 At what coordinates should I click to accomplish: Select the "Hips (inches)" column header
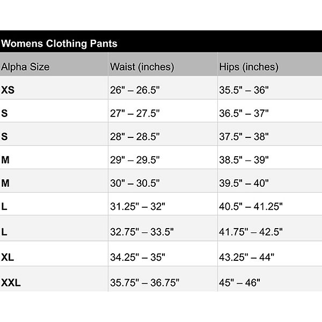248,67
